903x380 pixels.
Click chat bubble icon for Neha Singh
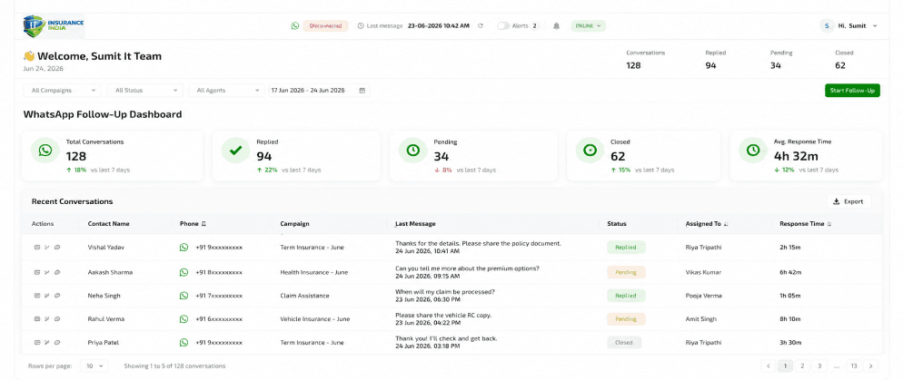pos(57,296)
